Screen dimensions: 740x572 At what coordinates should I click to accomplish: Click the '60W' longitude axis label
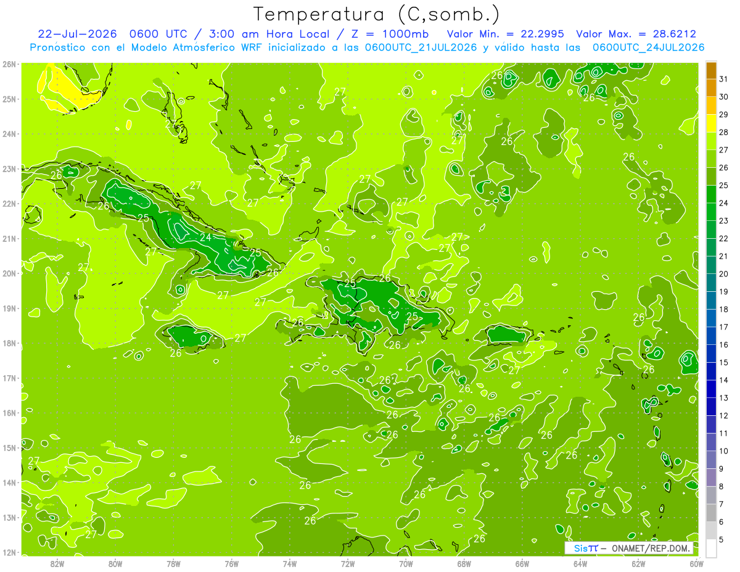(696, 563)
